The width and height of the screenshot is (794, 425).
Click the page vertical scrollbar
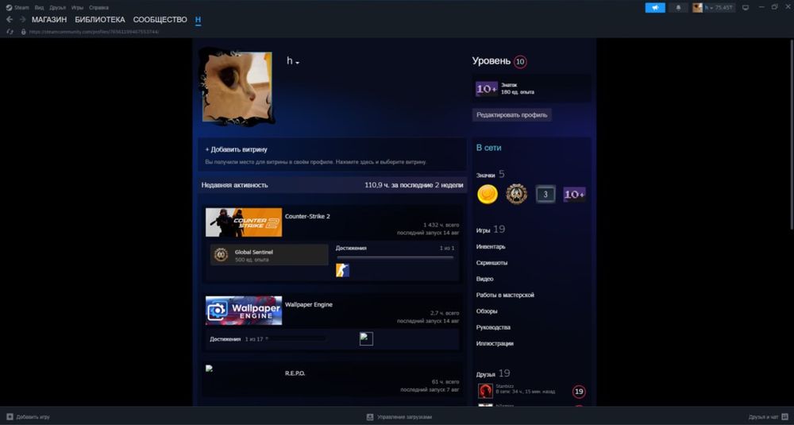pyautogui.click(x=792, y=137)
